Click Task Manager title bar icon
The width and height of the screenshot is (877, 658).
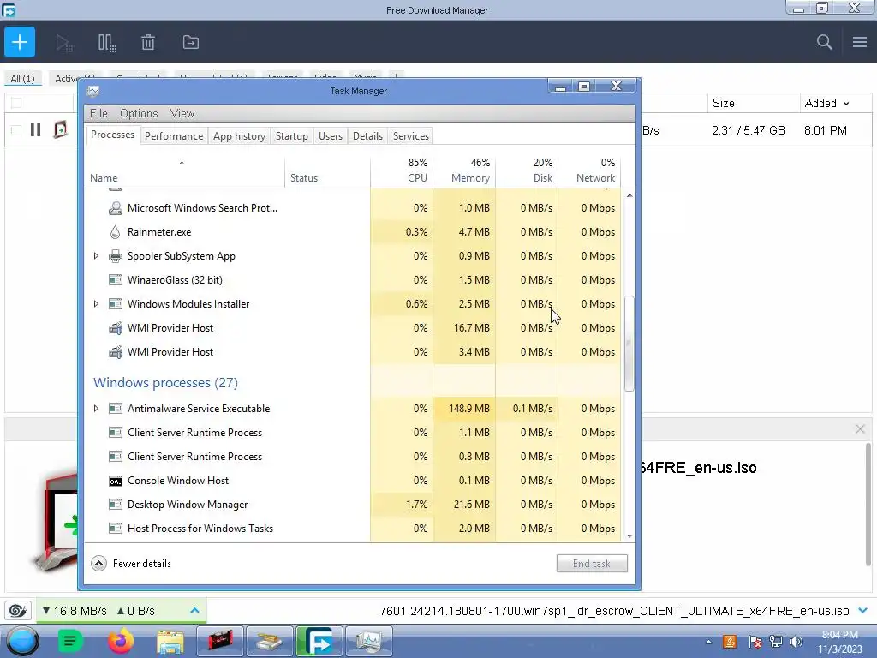pyautogui.click(x=92, y=91)
